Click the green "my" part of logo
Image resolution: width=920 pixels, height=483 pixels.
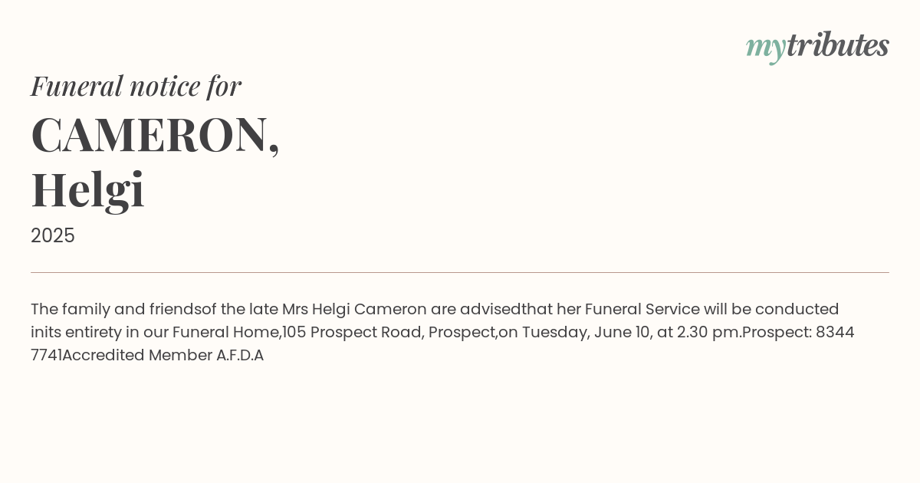tap(766, 49)
